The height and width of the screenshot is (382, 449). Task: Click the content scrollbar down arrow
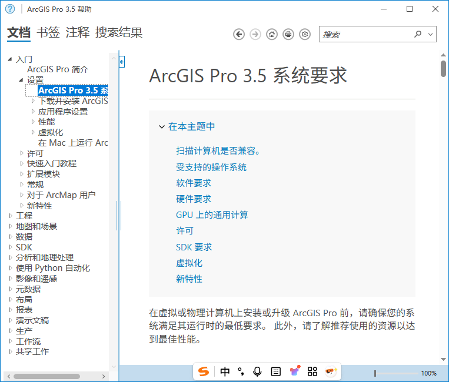click(x=443, y=360)
